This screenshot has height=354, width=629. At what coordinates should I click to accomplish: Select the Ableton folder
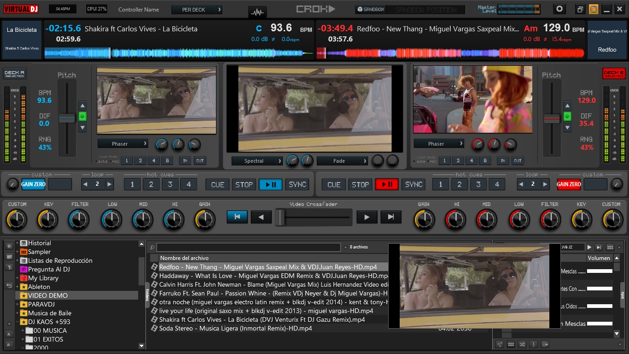[x=39, y=287]
